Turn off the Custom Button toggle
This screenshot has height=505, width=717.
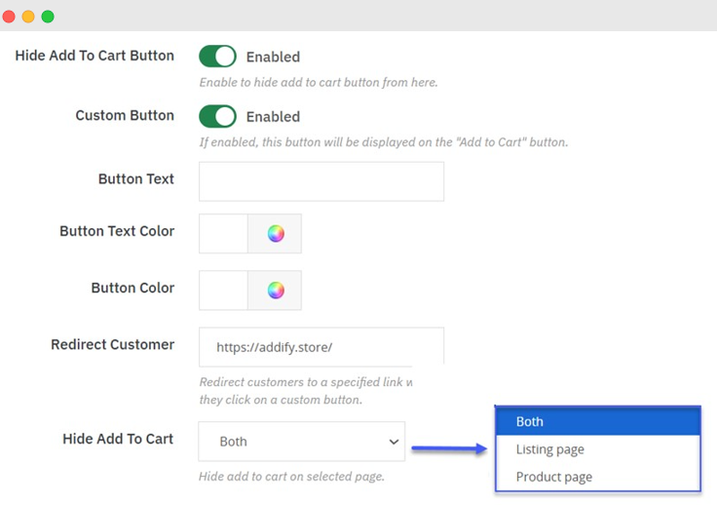tap(217, 116)
